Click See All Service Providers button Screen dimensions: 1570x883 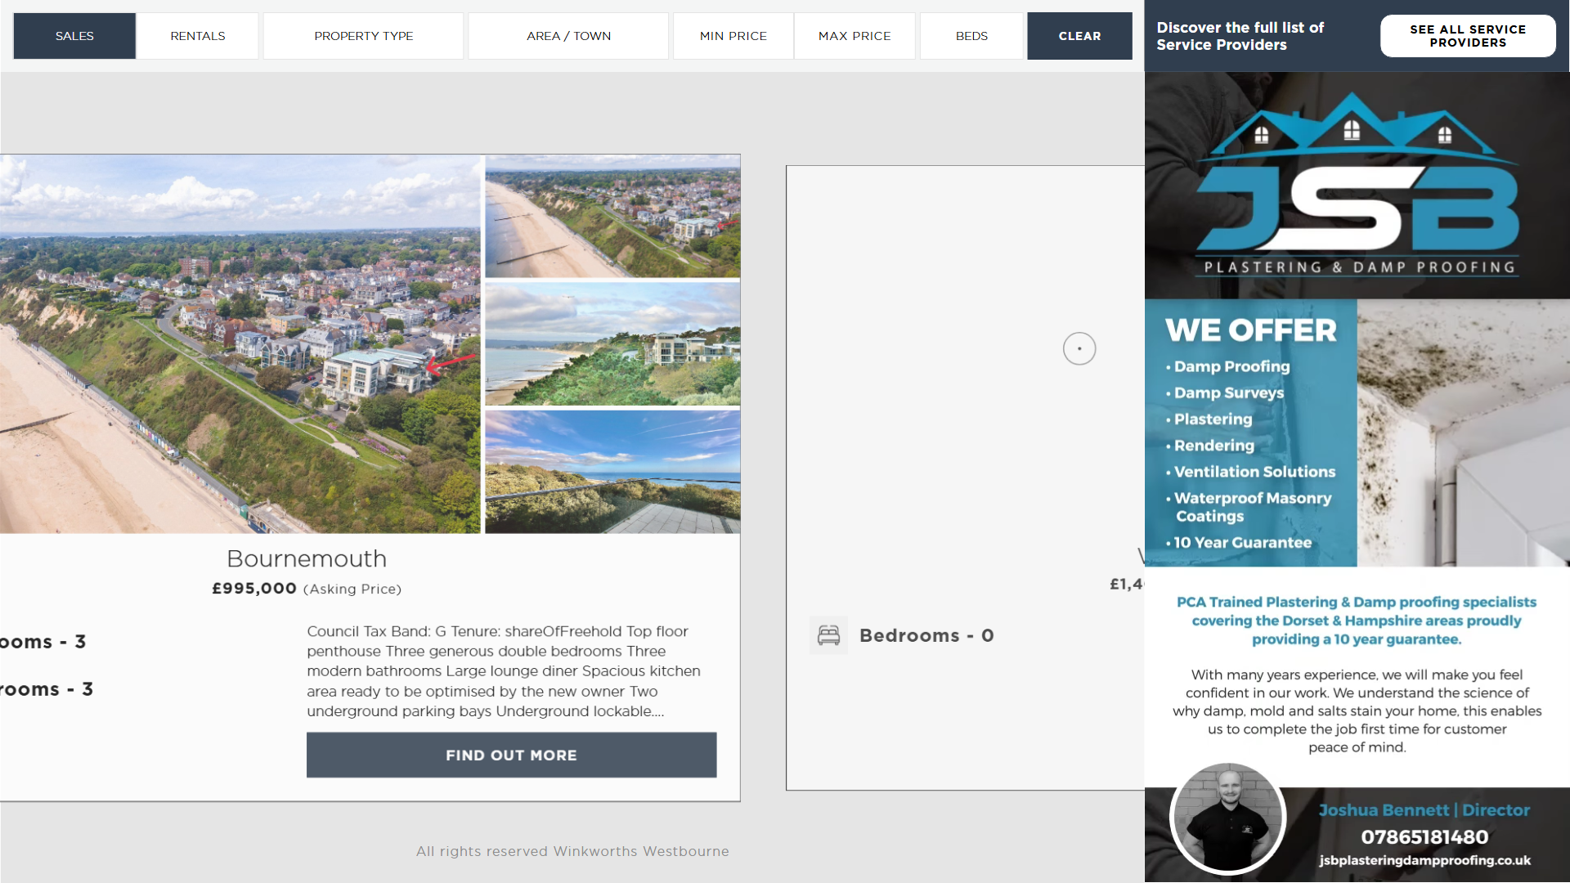[1467, 36]
